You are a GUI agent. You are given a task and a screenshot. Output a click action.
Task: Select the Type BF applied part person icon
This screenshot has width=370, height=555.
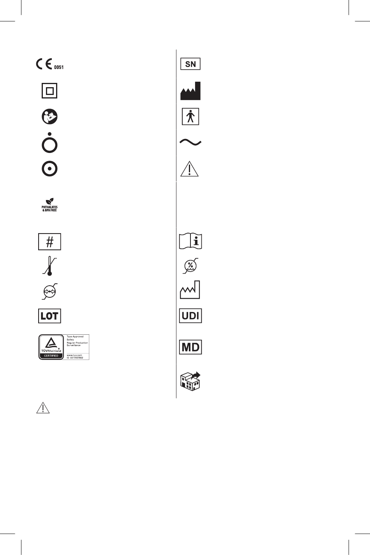pyautogui.click(x=190, y=116)
